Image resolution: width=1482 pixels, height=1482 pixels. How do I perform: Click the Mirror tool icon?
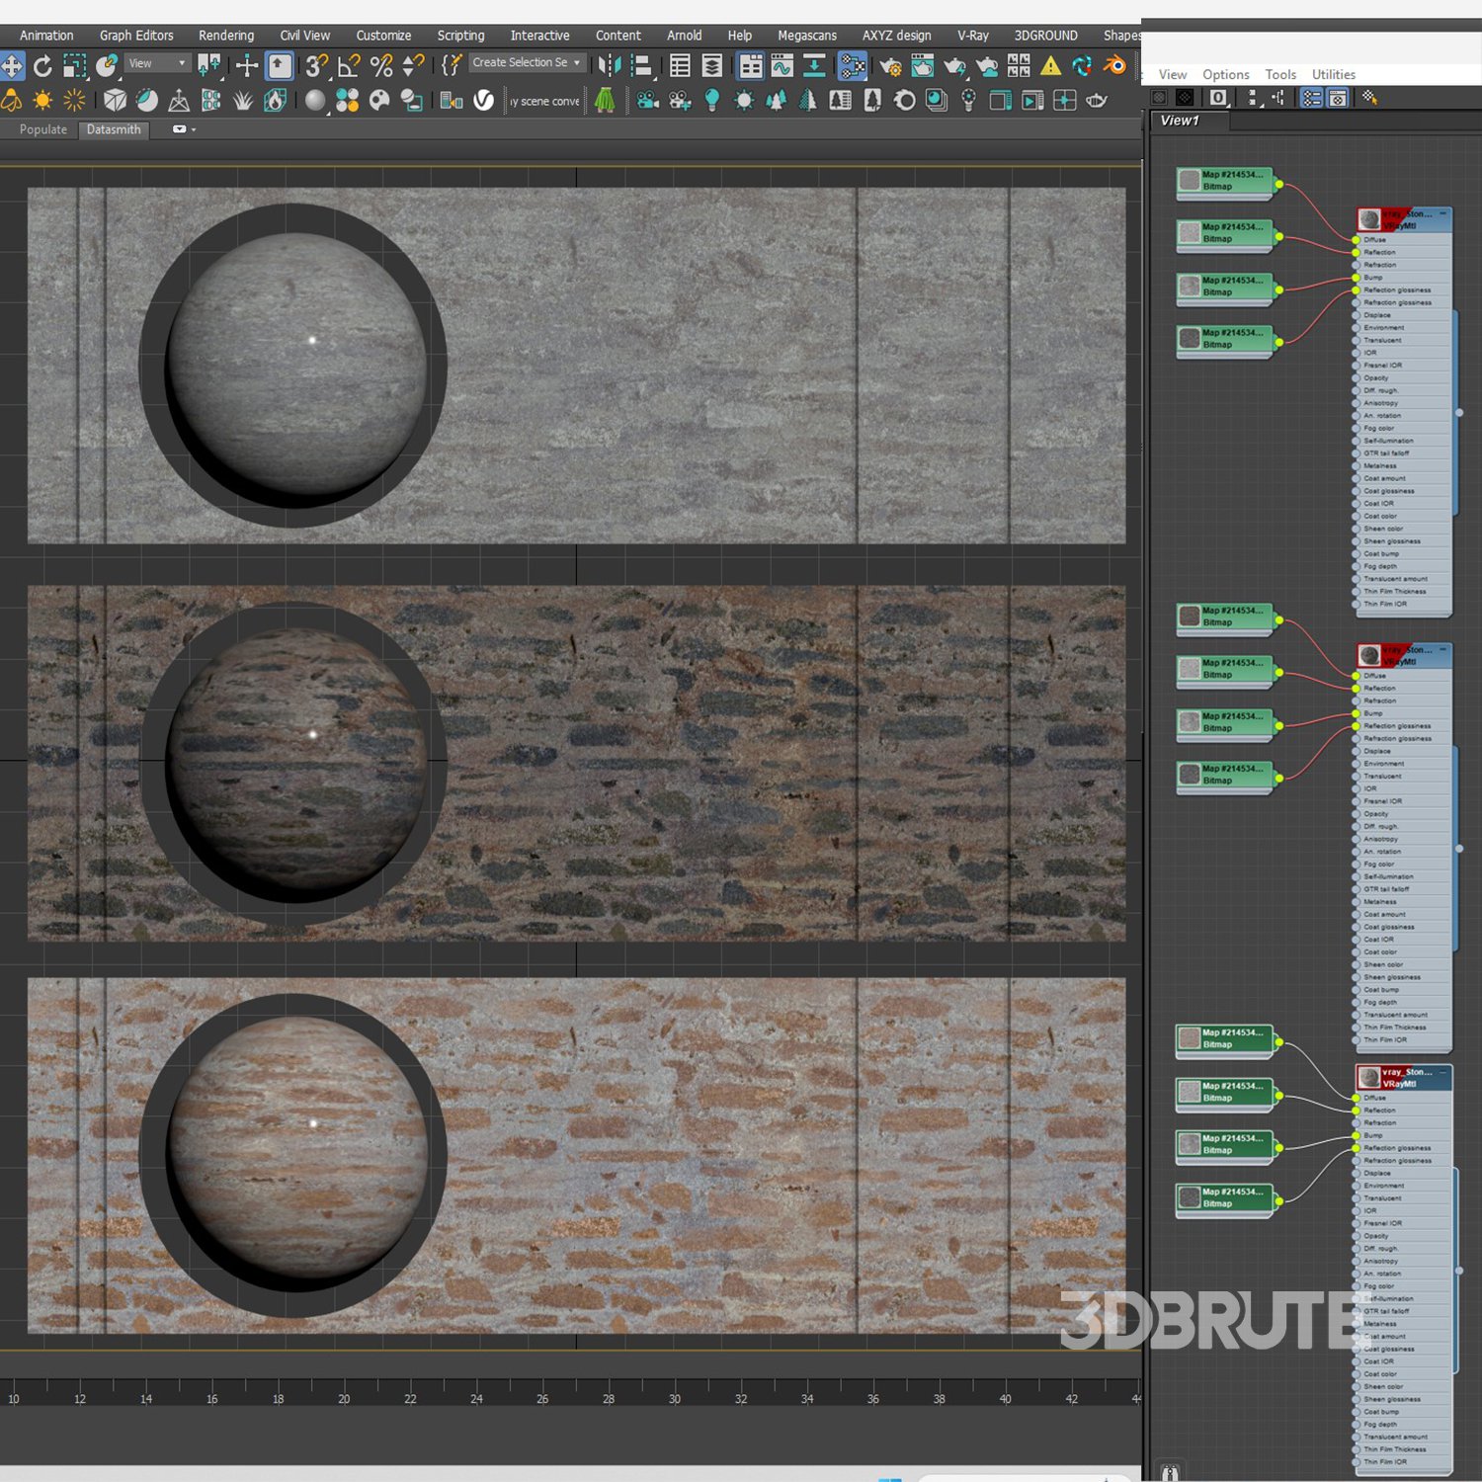tap(610, 66)
